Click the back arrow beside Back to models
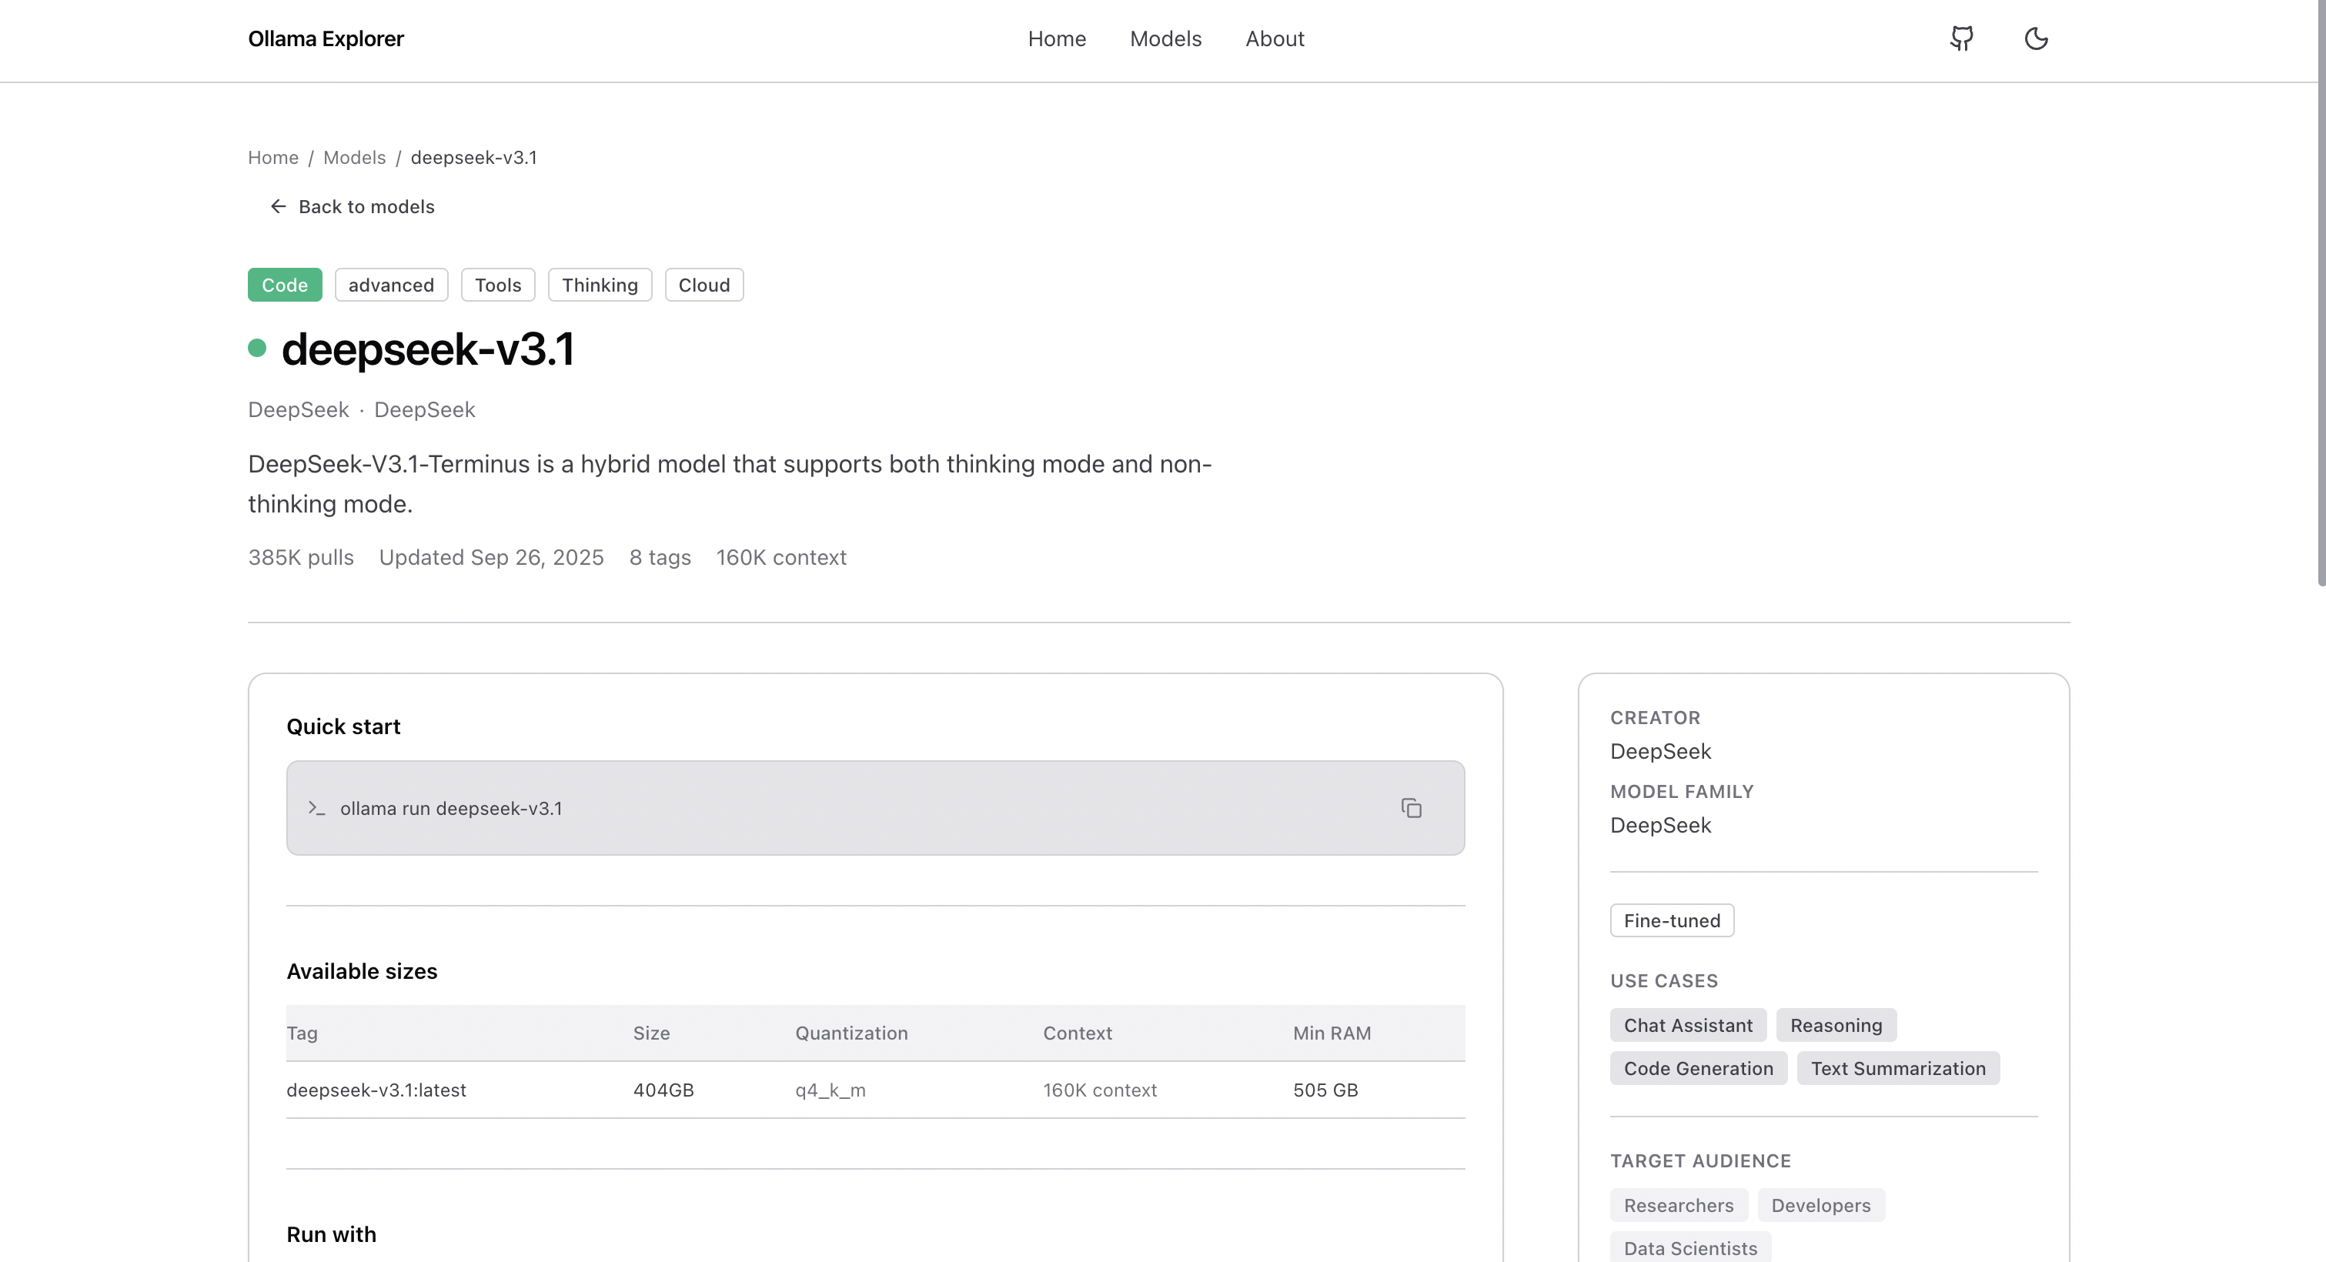 point(278,205)
